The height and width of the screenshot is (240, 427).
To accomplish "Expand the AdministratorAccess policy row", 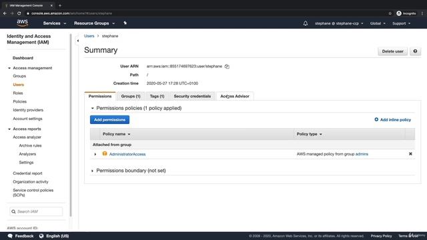I will click(x=95, y=154).
